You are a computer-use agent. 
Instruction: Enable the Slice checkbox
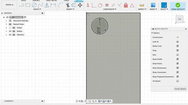pos(177,55)
